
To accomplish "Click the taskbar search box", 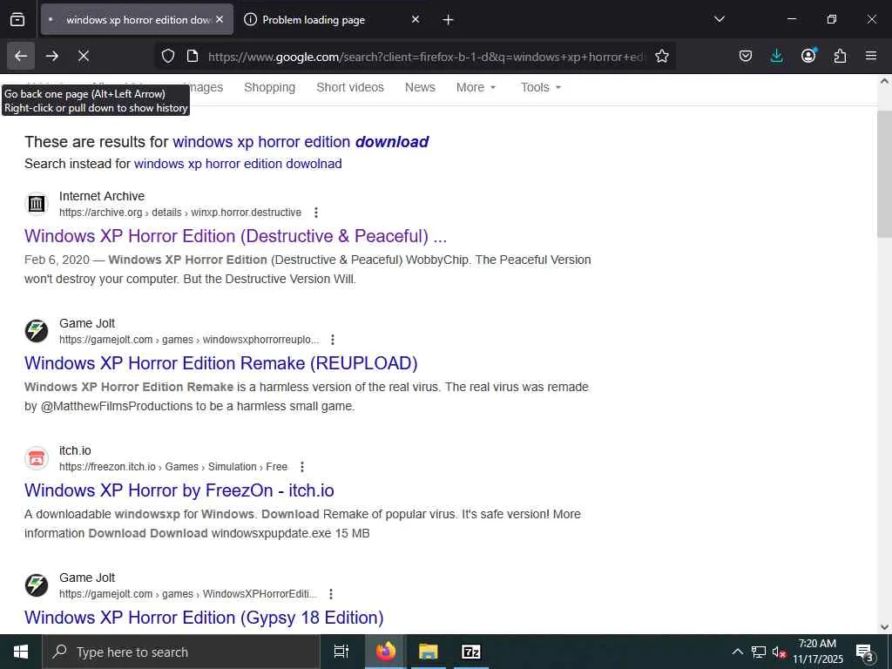I will pos(181,652).
